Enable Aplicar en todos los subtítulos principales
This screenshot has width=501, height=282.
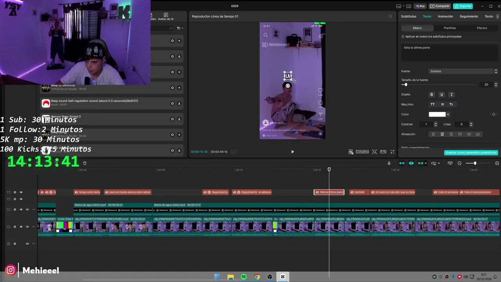point(403,36)
